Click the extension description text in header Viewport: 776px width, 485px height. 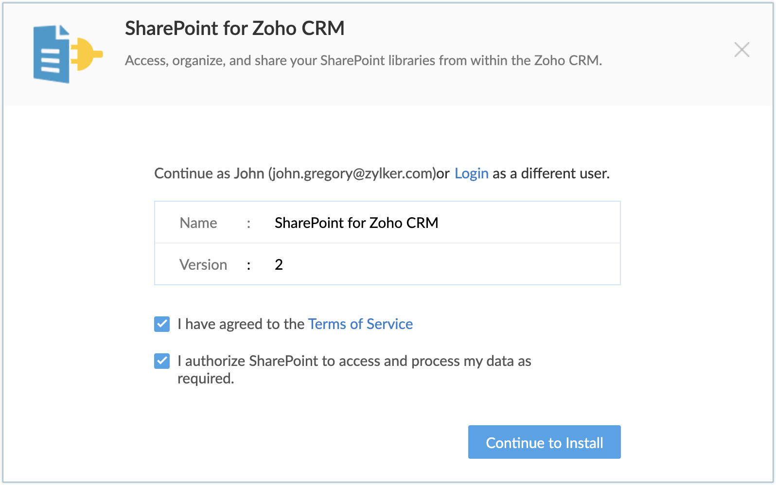click(363, 61)
